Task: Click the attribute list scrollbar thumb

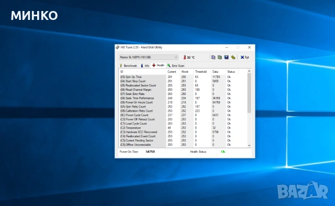Action: tap(249, 93)
